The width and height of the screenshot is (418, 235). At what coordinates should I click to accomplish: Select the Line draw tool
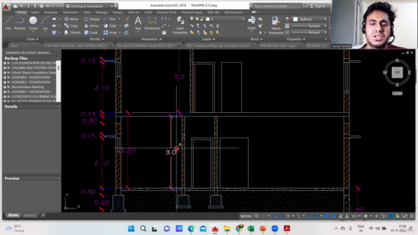(8, 23)
